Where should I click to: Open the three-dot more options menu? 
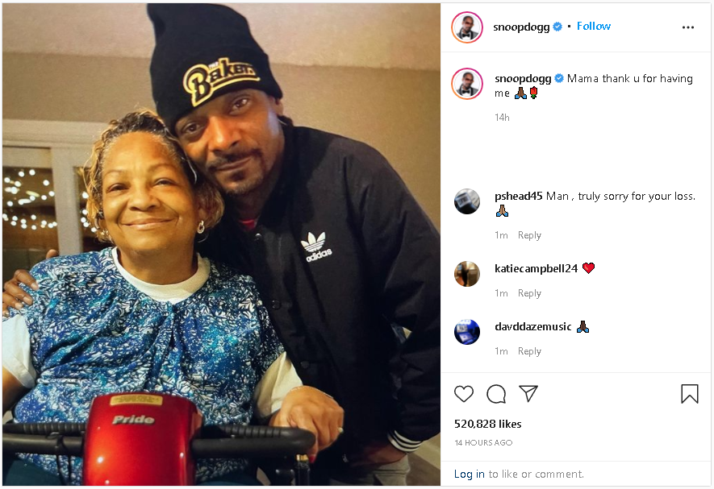click(x=687, y=27)
